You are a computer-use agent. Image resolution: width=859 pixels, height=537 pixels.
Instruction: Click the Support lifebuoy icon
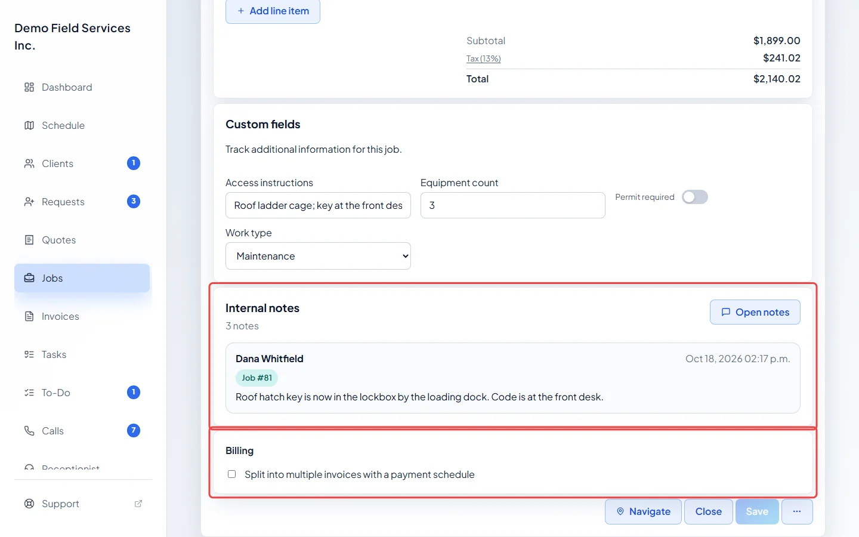pos(29,504)
